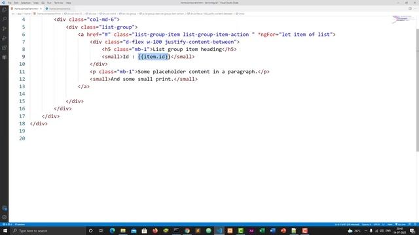
Task: Click the split editor icon
Action: pos(410,8)
